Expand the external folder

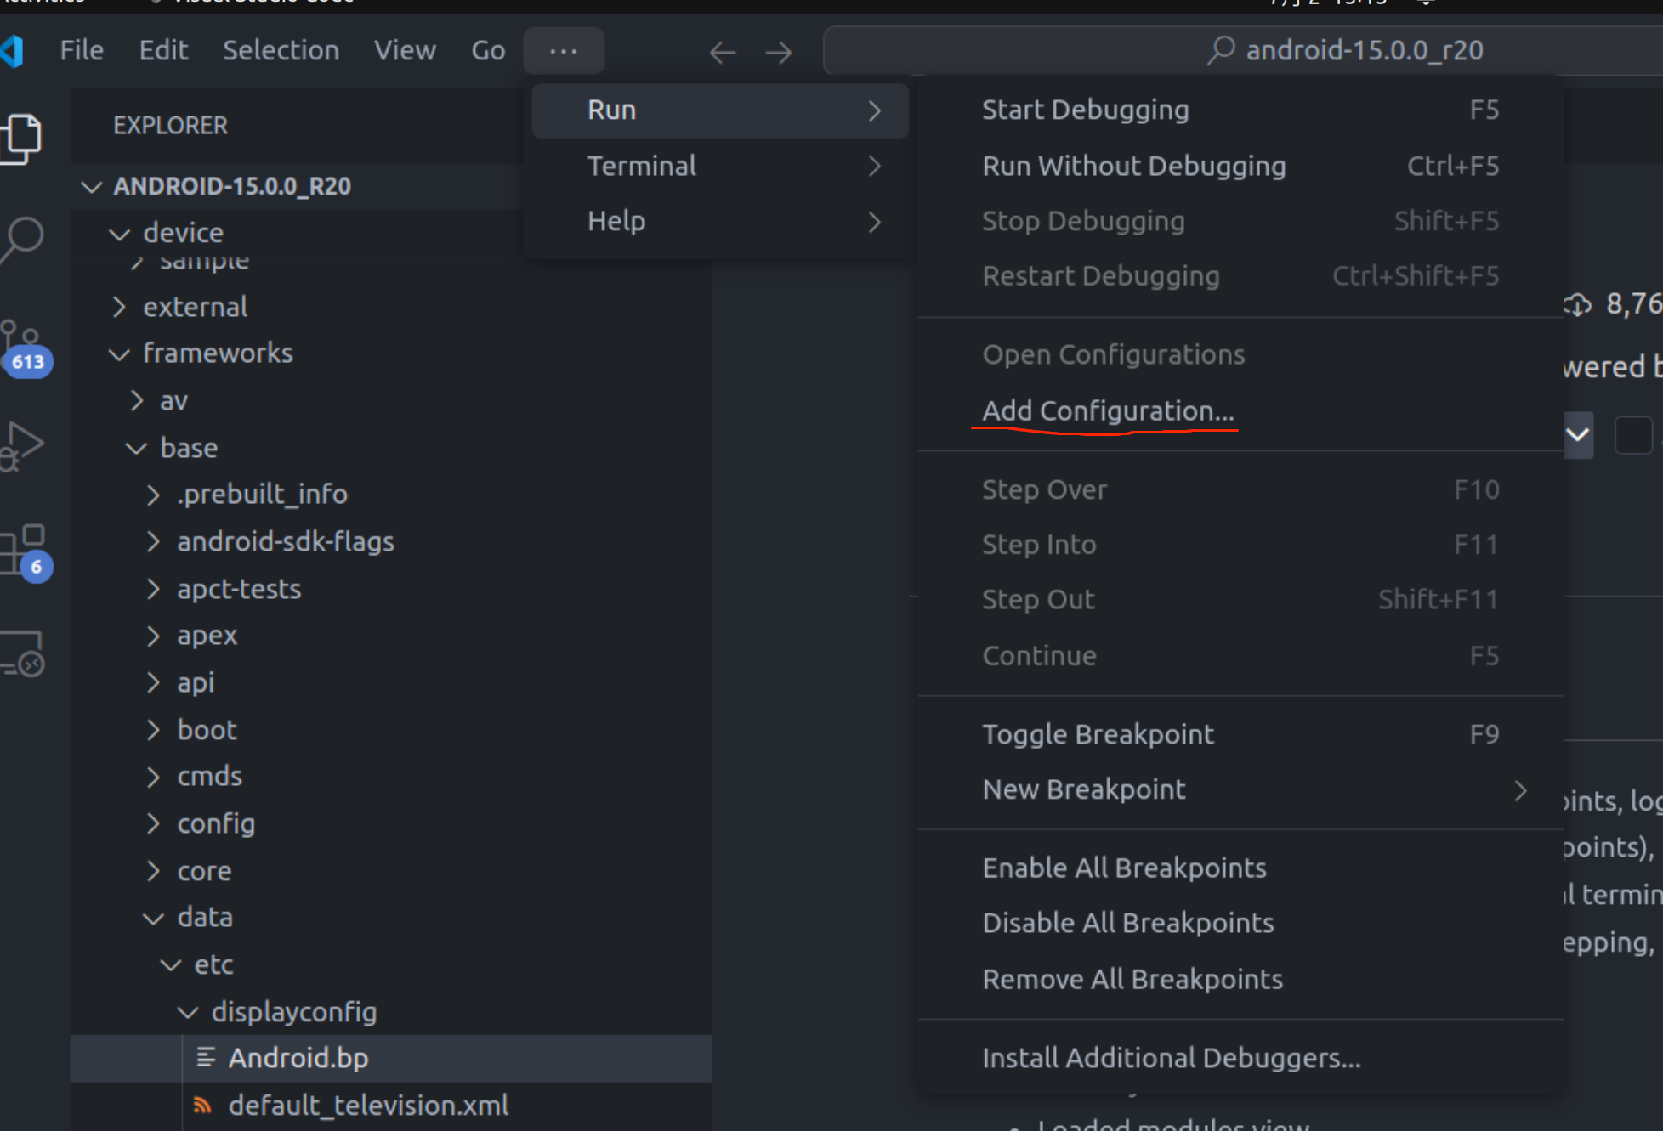point(195,307)
